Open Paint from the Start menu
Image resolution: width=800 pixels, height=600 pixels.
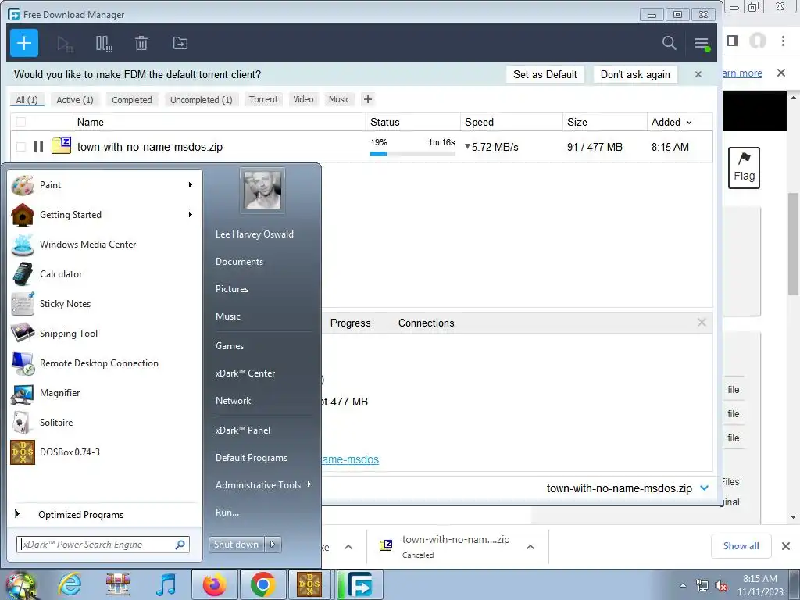tap(105, 185)
